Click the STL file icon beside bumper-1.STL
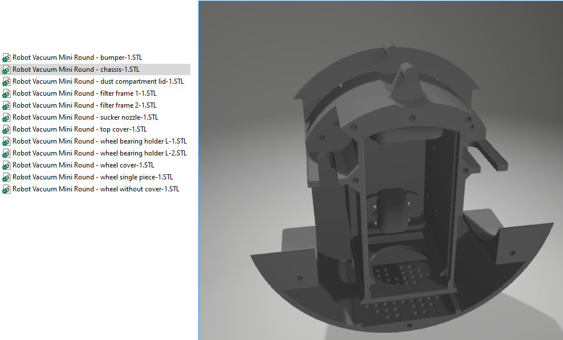Viewport: 563px width, 340px height. (7, 58)
